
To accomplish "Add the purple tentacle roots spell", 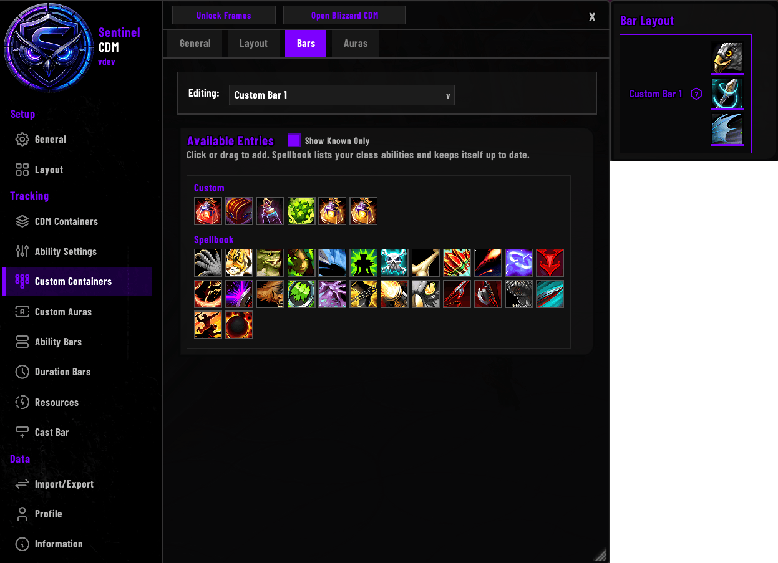I will point(333,294).
